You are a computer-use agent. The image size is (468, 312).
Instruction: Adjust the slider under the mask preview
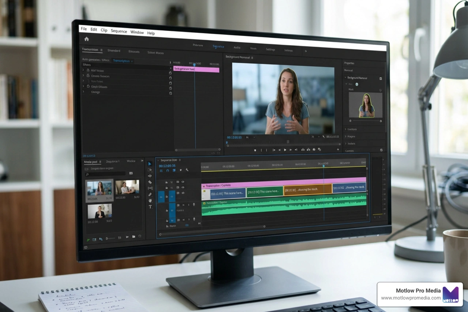coord(366,120)
